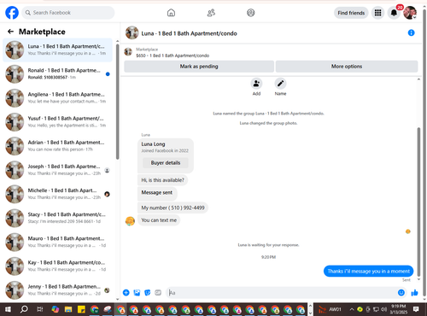Click the Find friends button
Screen dimensions: 427x316
tap(351, 13)
